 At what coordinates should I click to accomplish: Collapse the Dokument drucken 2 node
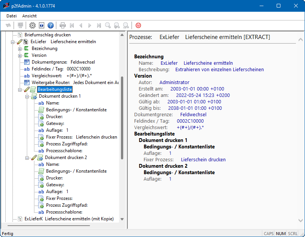pos(27,157)
